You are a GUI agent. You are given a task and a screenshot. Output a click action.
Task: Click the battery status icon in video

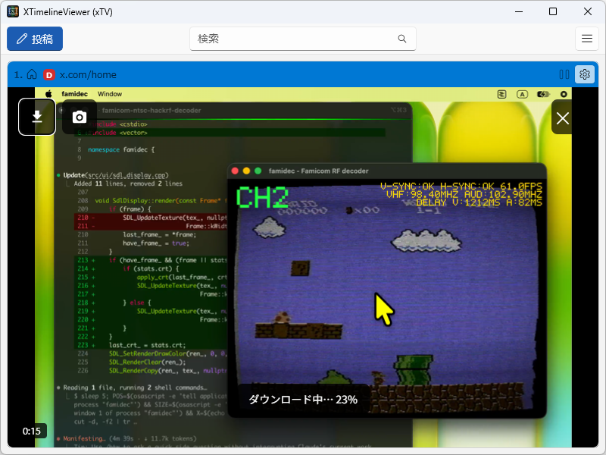[543, 94]
